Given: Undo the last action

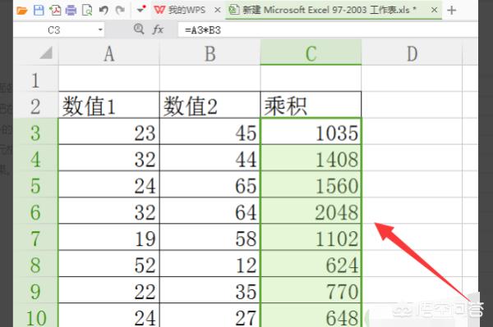Looking at the screenshot, I should [104, 11].
